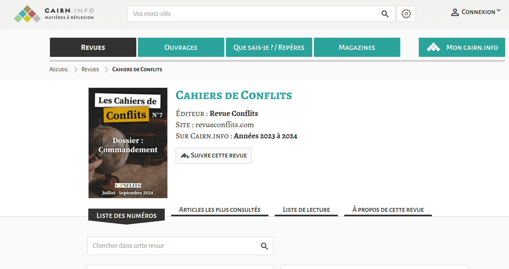Open the Magazines main tab
The width and height of the screenshot is (509, 269).
[357, 47]
